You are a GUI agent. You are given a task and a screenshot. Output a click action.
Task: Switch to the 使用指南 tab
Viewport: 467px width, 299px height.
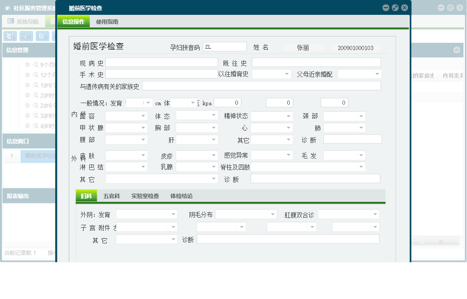tap(107, 22)
